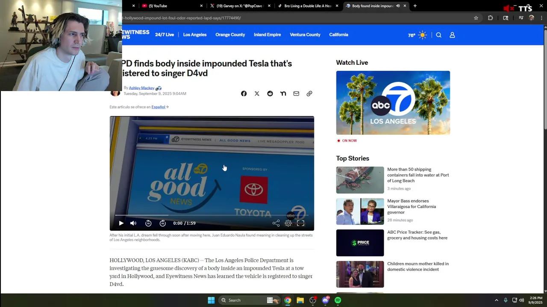Screen dimensions: 547x307
Task: Switch to Bro Living a Double Life tab
Action: [308, 6]
